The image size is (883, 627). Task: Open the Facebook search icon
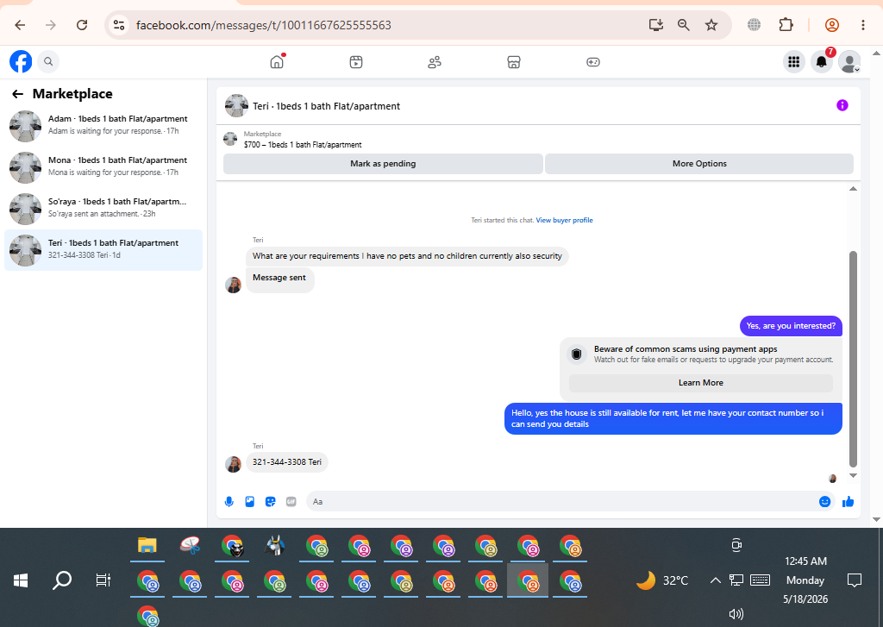[x=48, y=61]
